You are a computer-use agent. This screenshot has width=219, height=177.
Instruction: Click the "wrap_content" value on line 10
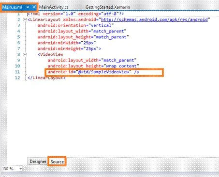(x=121, y=66)
